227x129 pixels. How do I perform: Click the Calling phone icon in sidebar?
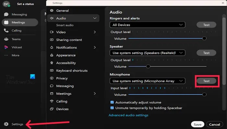(6, 30)
